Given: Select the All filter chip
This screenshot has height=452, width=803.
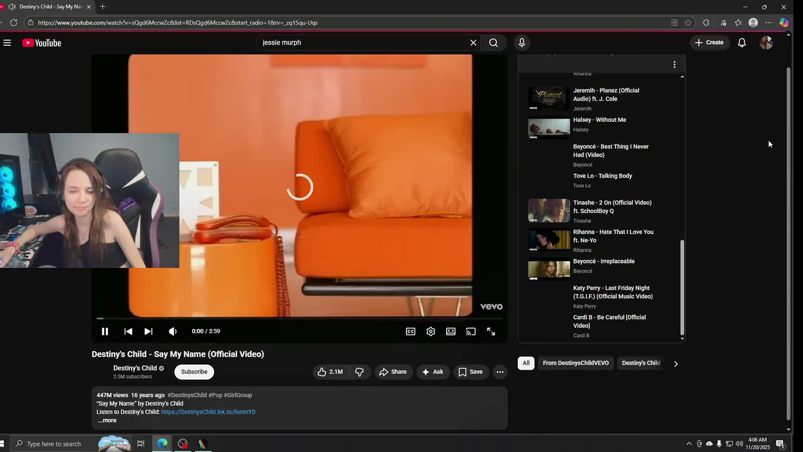Looking at the screenshot, I should (526, 363).
